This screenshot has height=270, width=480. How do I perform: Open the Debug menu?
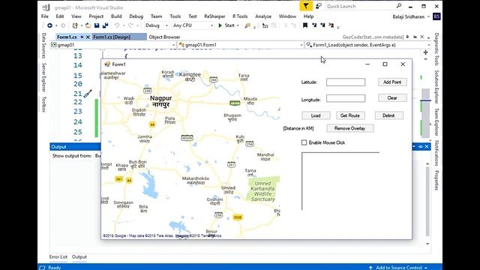[136, 16]
